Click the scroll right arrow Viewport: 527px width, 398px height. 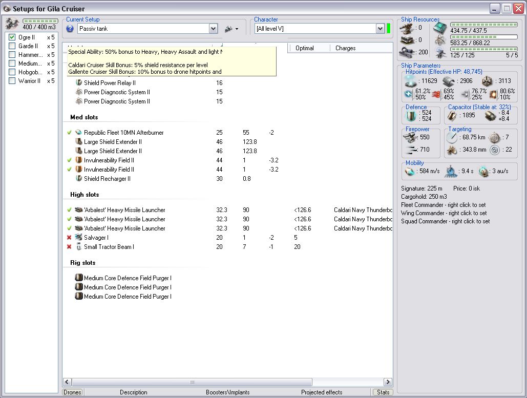coord(388,382)
